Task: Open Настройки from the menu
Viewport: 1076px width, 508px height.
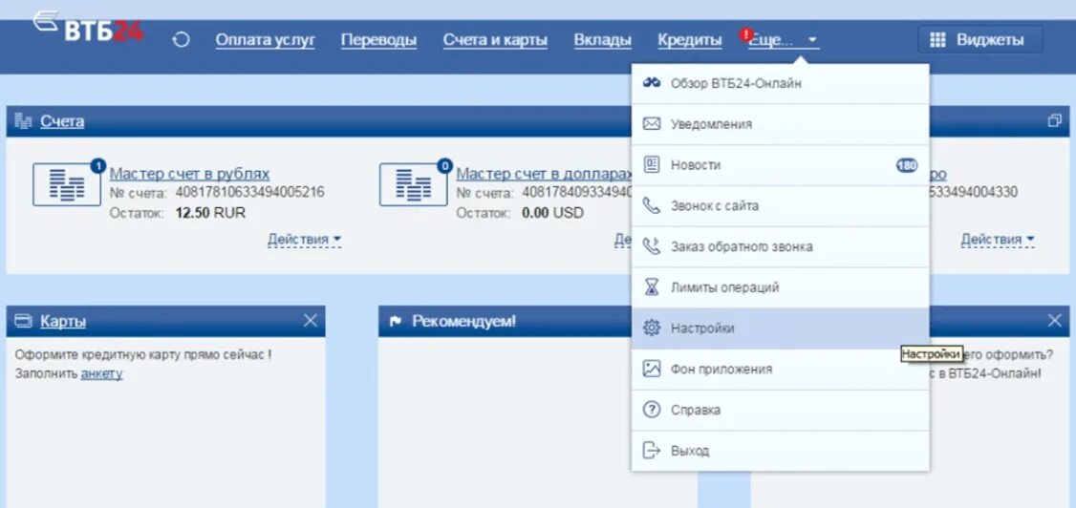Action: (x=780, y=328)
